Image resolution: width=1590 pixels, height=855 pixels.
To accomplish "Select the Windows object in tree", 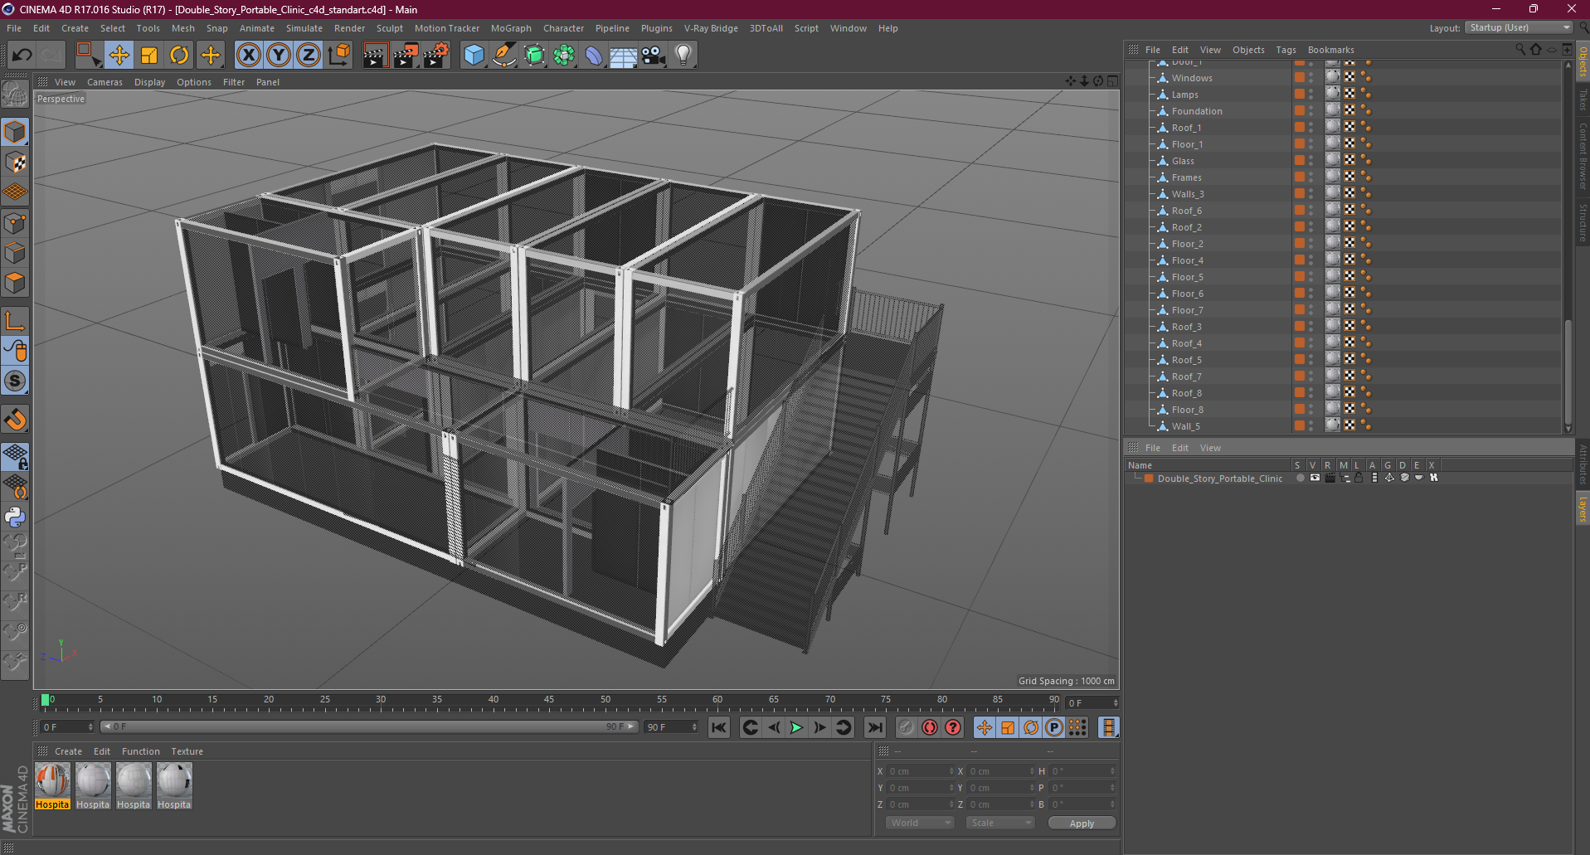I will click(x=1192, y=78).
